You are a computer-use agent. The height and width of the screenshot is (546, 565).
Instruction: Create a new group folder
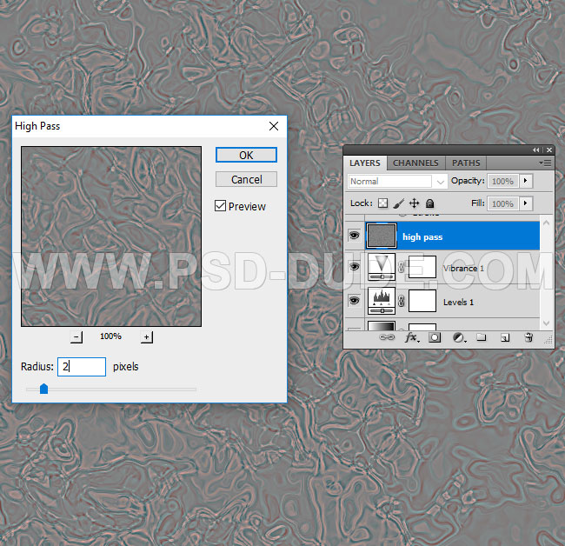[x=482, y=337]
